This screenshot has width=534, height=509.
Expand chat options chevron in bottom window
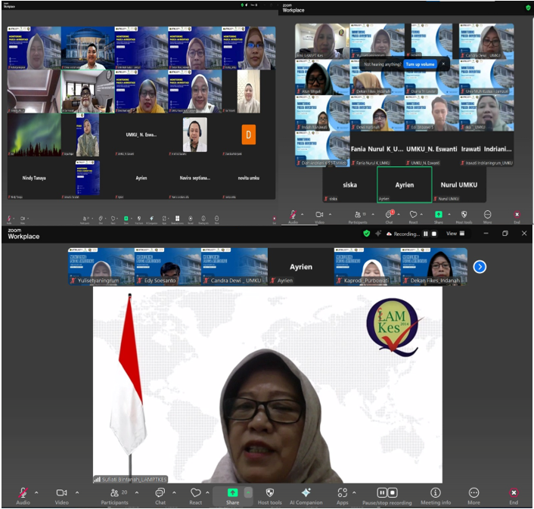[174, 492]
